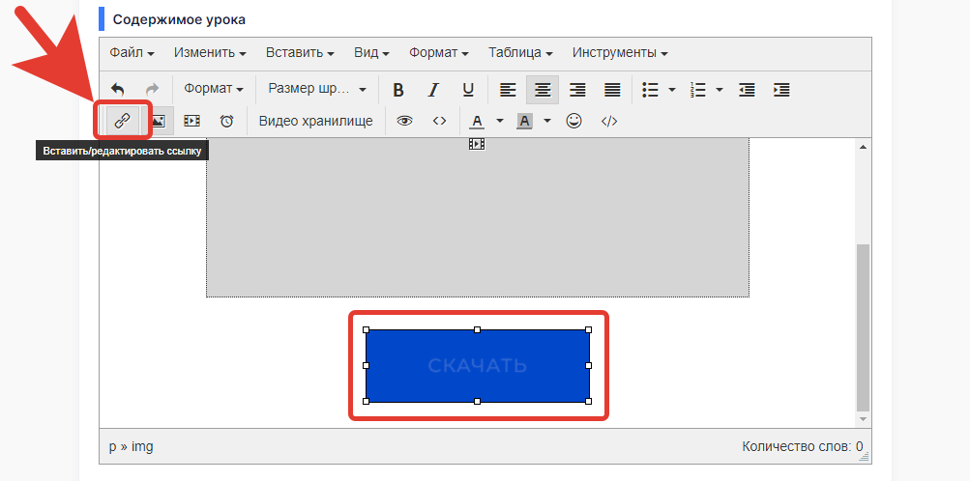The width and height of the screenshot is (970, 481).
Task: Open bulleted list style dropdown arrow
Action: click(x=672, y=90)
